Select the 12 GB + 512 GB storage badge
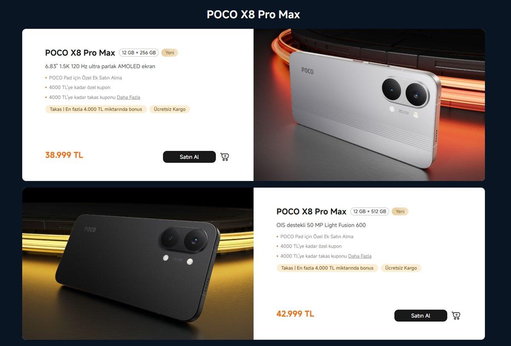511x346 pixels. pyautogui.click(x=370, y=211)
